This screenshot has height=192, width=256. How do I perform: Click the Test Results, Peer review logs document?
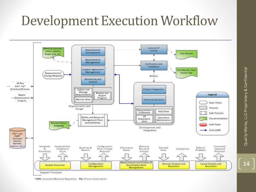click(186, 72)
